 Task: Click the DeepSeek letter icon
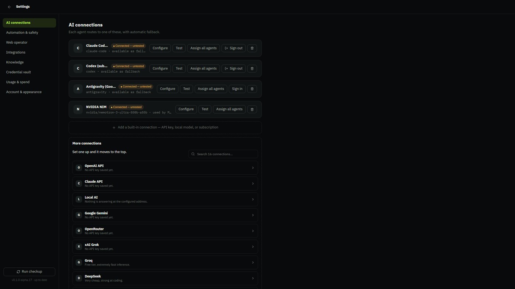tap(79, 278)
